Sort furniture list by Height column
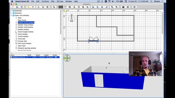 pos(48,55)
